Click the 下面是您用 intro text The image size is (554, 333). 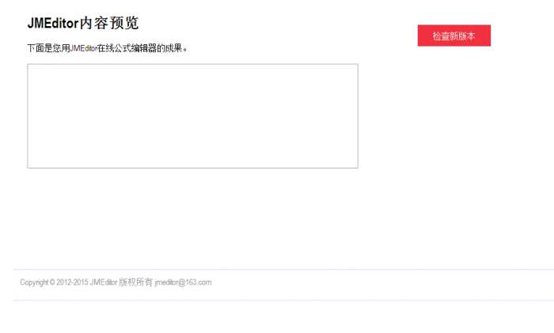(49, 48)
